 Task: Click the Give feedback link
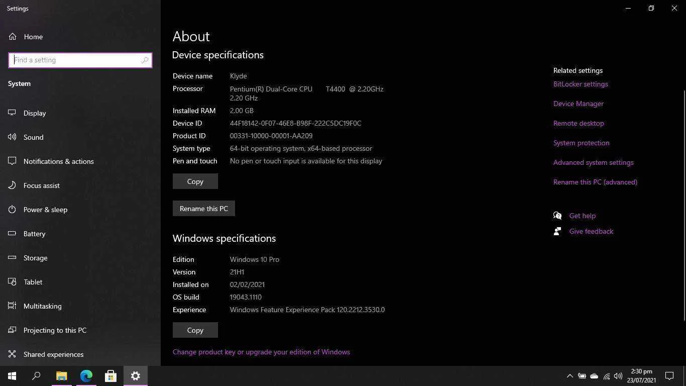click(x=591, y=231)
